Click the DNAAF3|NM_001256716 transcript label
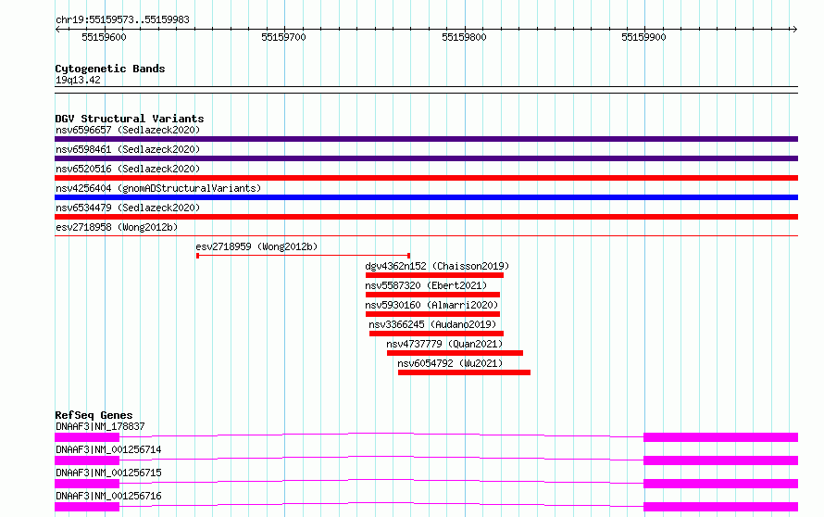824x517 pixels. click(x=108, y=496)
